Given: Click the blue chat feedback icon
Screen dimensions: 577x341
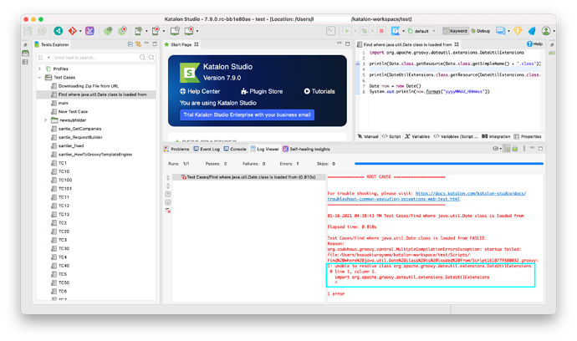Looking at the screenshot, I should tap(500, 31).
